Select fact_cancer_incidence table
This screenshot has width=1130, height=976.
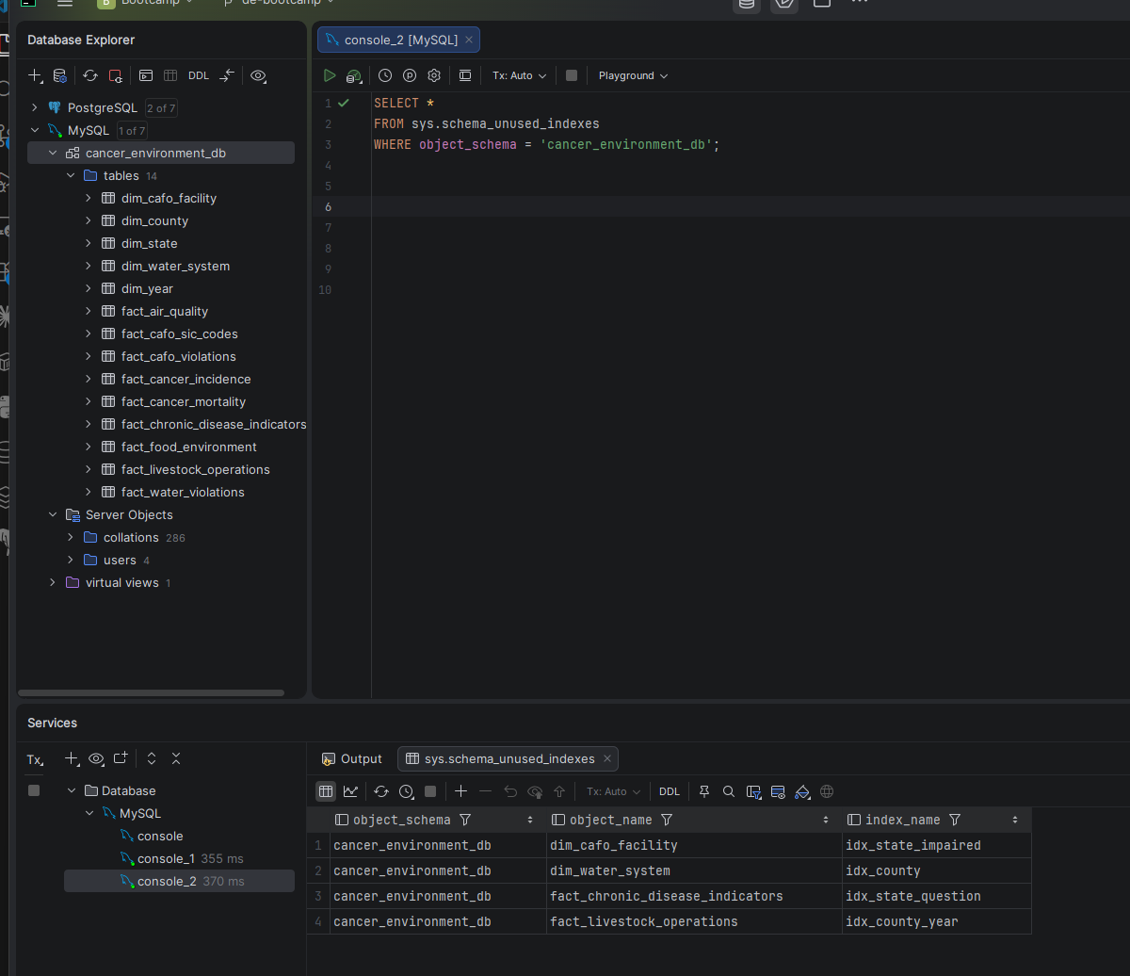[186, 379]
